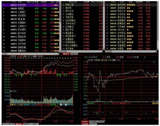Select the row for 600540 新赛股份

point(131,24)
